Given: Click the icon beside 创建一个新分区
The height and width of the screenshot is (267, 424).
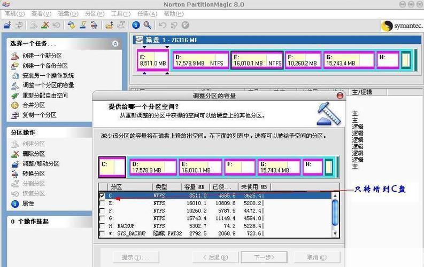Looking at the screenshot, I should tap(15, 56).
